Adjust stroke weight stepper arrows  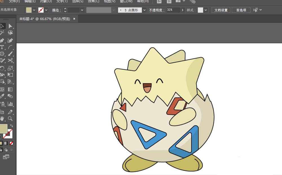tap(65, 10)
